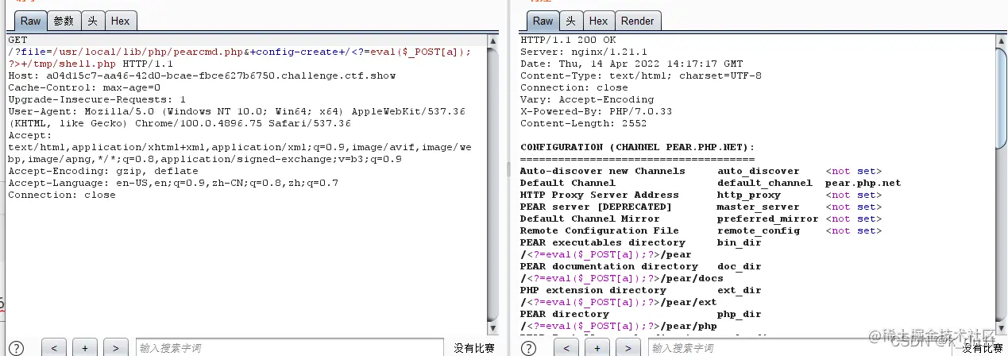This screenshot has width=1008, height=356.
Task: Select the response Raw tab
Action: coord(543,21)
